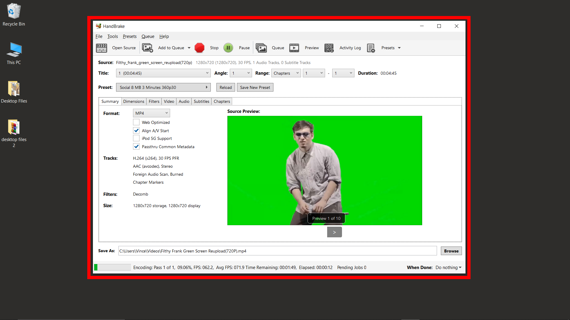The height and width of the screenshot is (320, 570).
Task: Click the Add to Queue icon
Action: (147, 47)
